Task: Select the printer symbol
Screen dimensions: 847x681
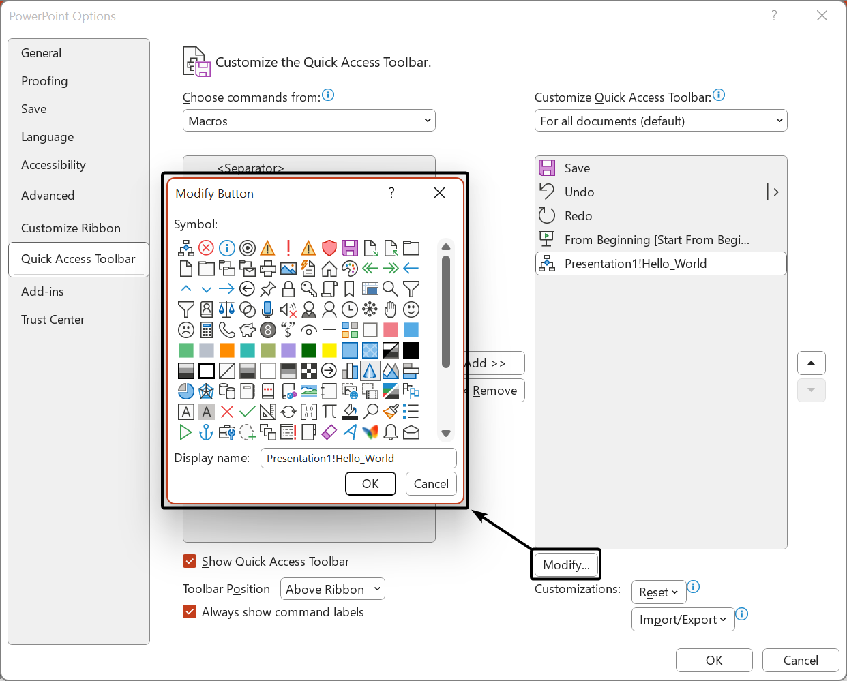Action: 268,269
